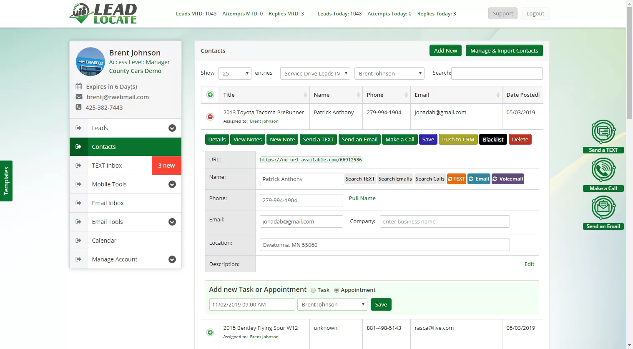Sort table by Title column

[x=264, y=95]
